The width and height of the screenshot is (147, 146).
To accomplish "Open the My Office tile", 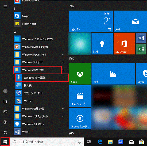I will pyautogui.click(x=124, y=43).
